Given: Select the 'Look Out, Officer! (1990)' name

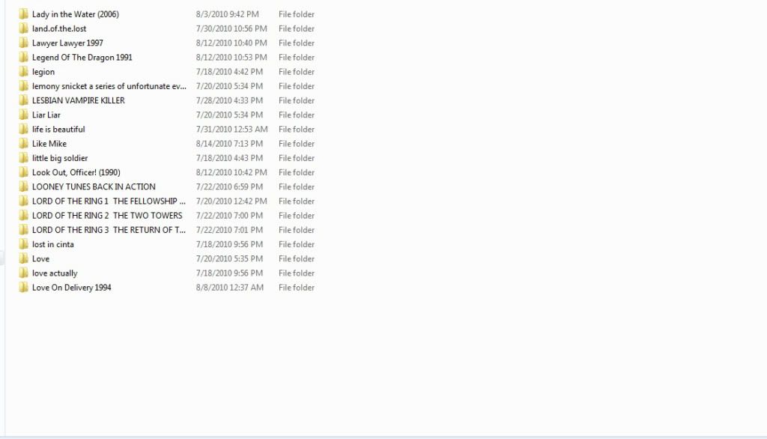Looking at the screenshot, I should [76, 172].
